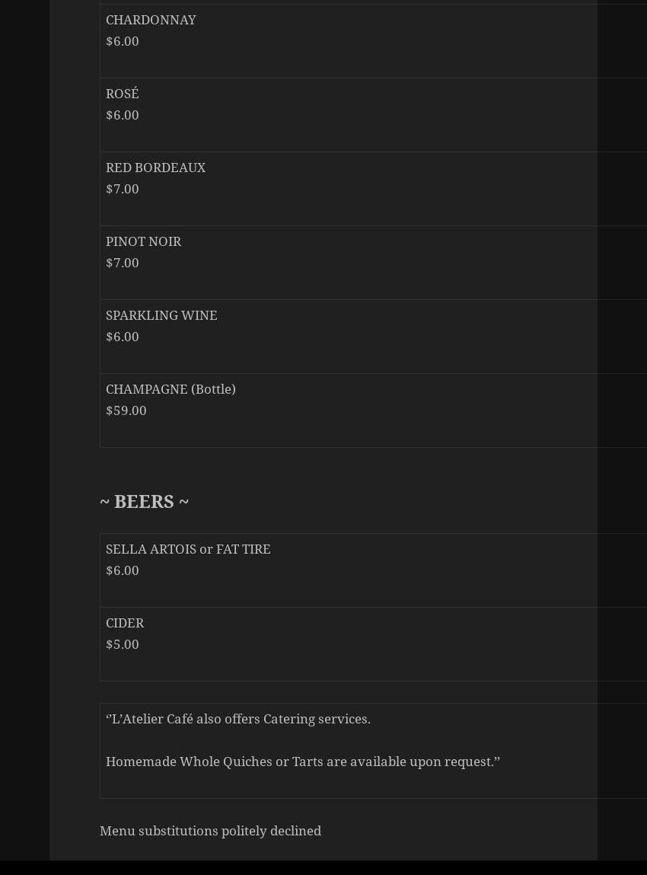Click the RED BORDEAUX item name
This screenshot has width=647, height=875.
point(155,168)
